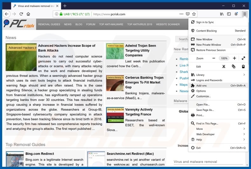Open the Maps link in sidebar list
The width and height of the screenshot is (251, 169).
click(183, 85)
